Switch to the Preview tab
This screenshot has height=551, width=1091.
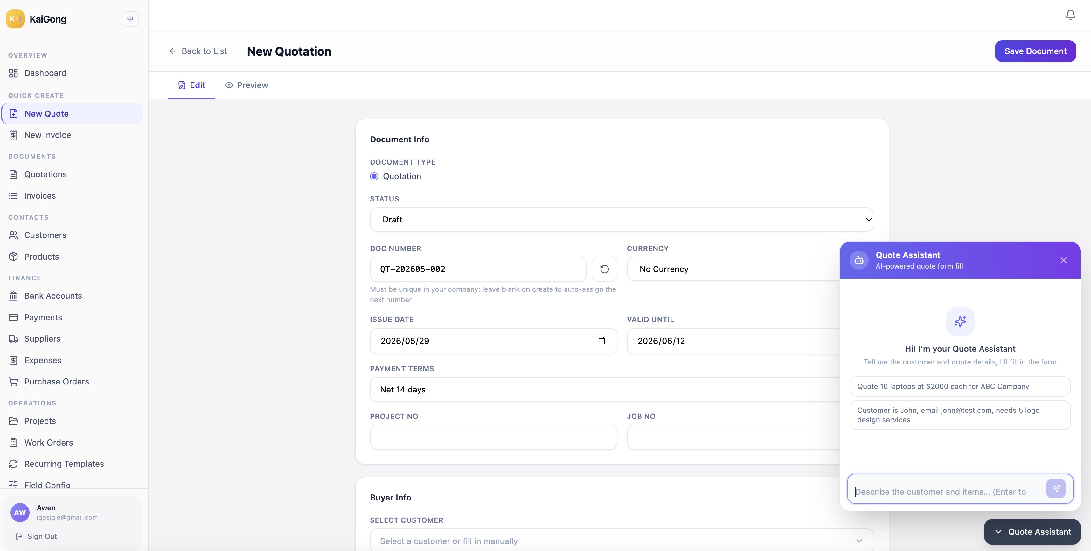(x=247, y=85)
